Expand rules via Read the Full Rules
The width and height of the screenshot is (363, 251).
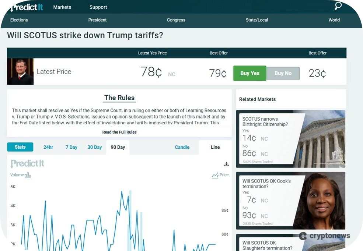point(119,132)
